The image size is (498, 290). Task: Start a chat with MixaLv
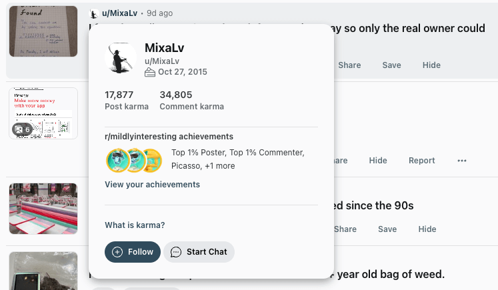coord(199,252)
